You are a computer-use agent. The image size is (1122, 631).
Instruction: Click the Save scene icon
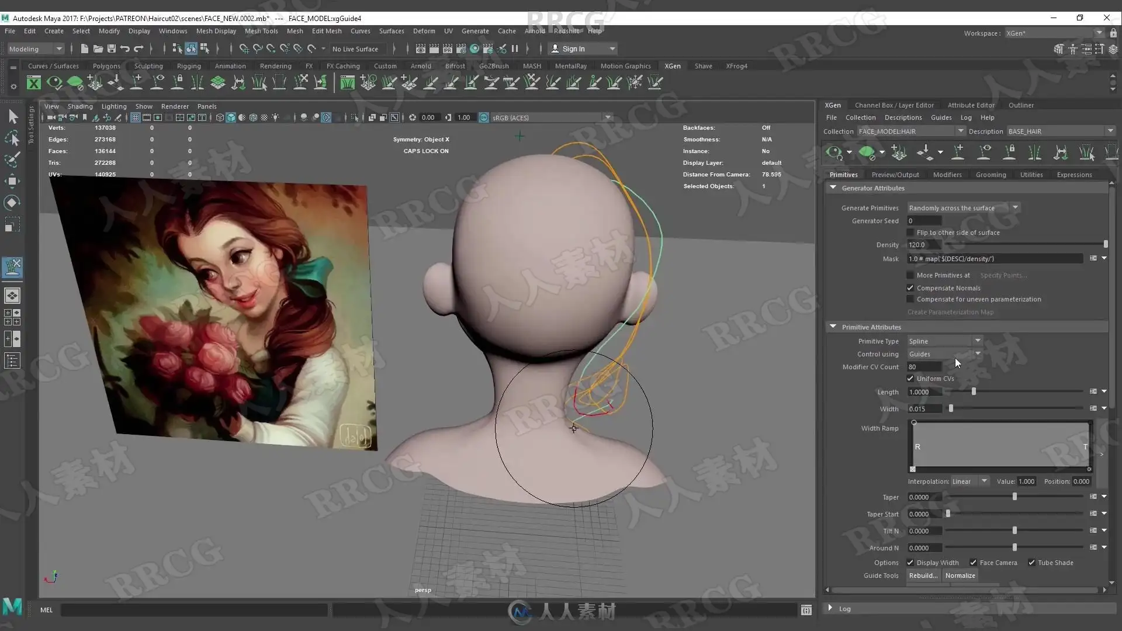(111, 49)
